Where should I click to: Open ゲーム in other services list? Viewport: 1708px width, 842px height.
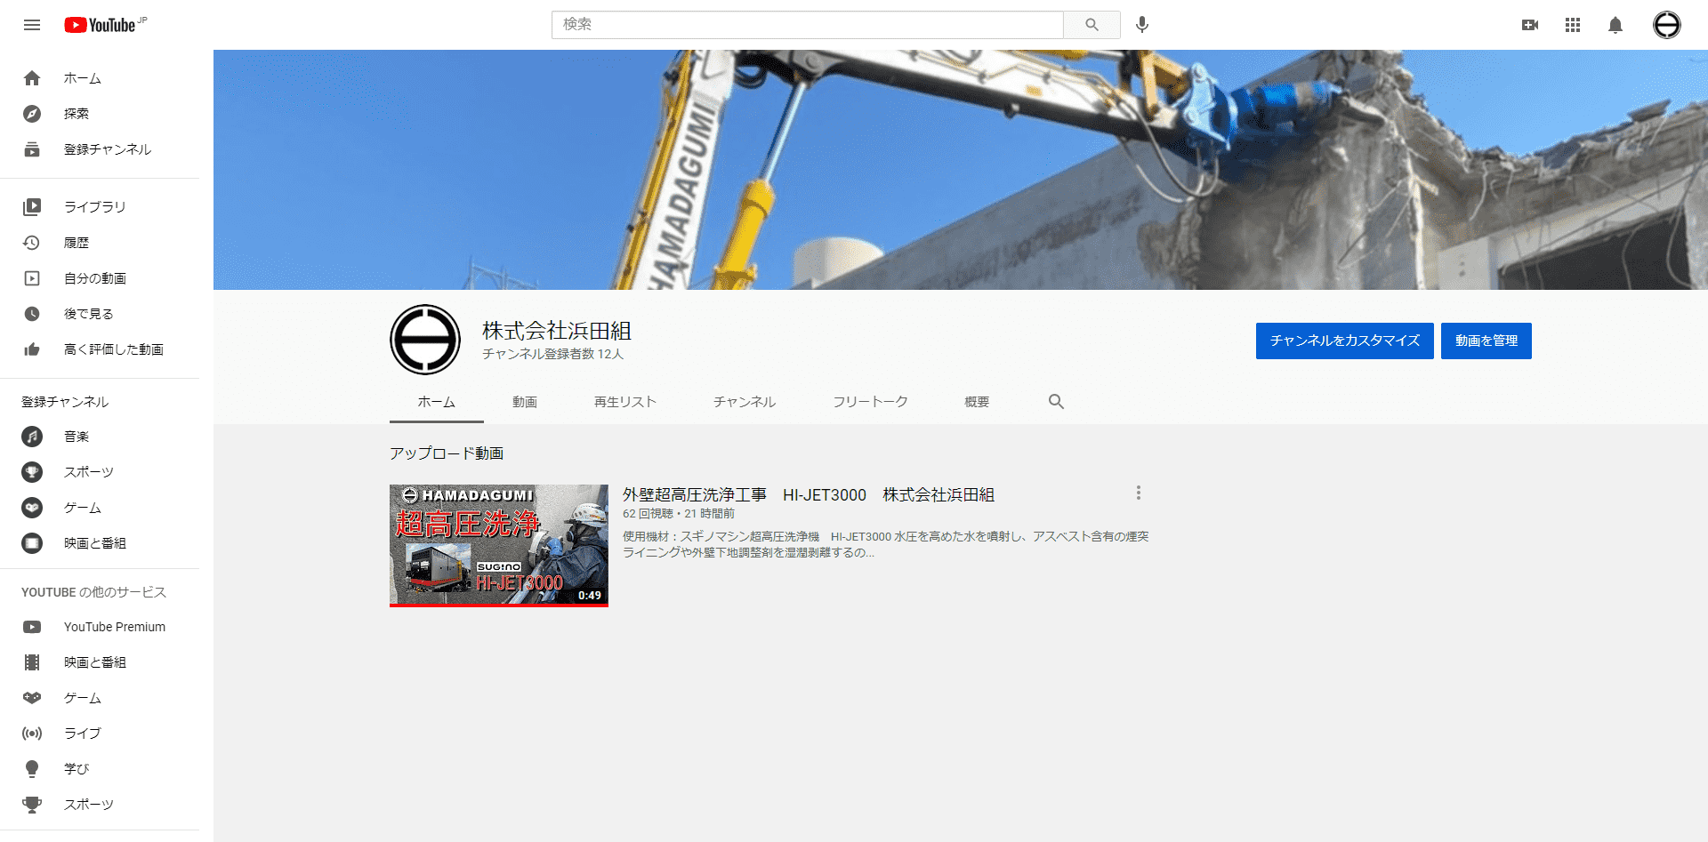pyautogui.click(x=100, y=698)
